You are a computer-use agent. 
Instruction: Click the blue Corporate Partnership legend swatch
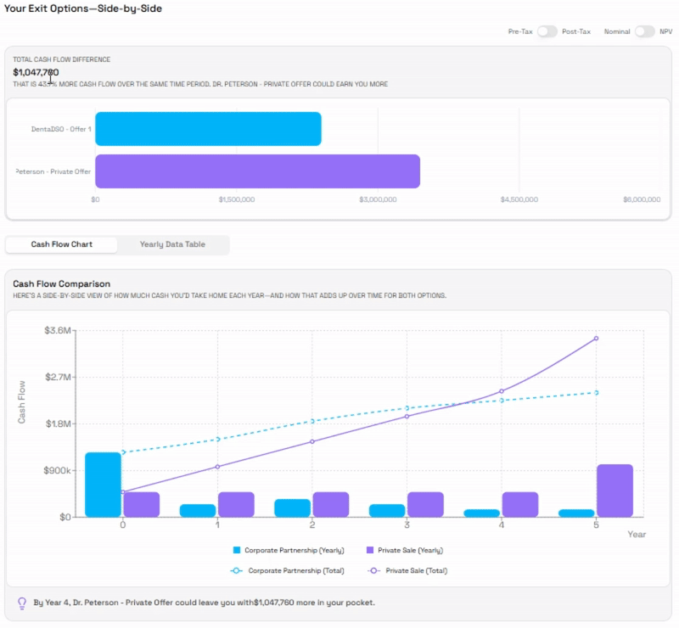[x=237, y=550]
